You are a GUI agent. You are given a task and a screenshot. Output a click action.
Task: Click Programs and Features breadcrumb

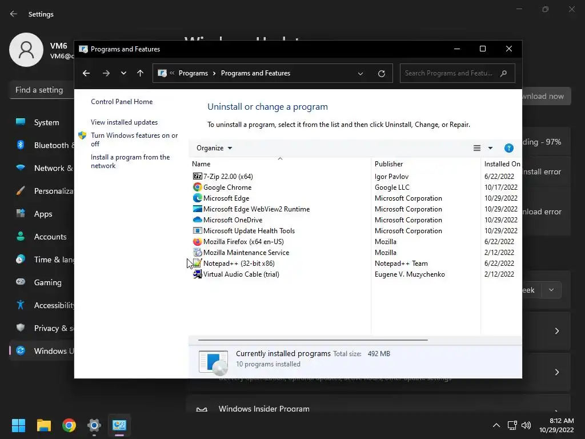[x=255, y=73]
